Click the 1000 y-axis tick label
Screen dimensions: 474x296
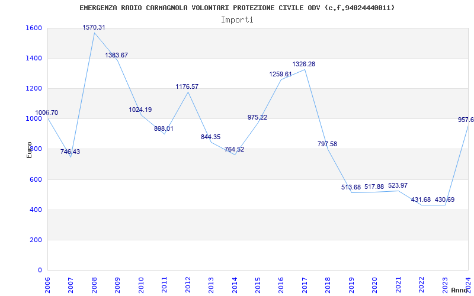[x=33, y=119]
